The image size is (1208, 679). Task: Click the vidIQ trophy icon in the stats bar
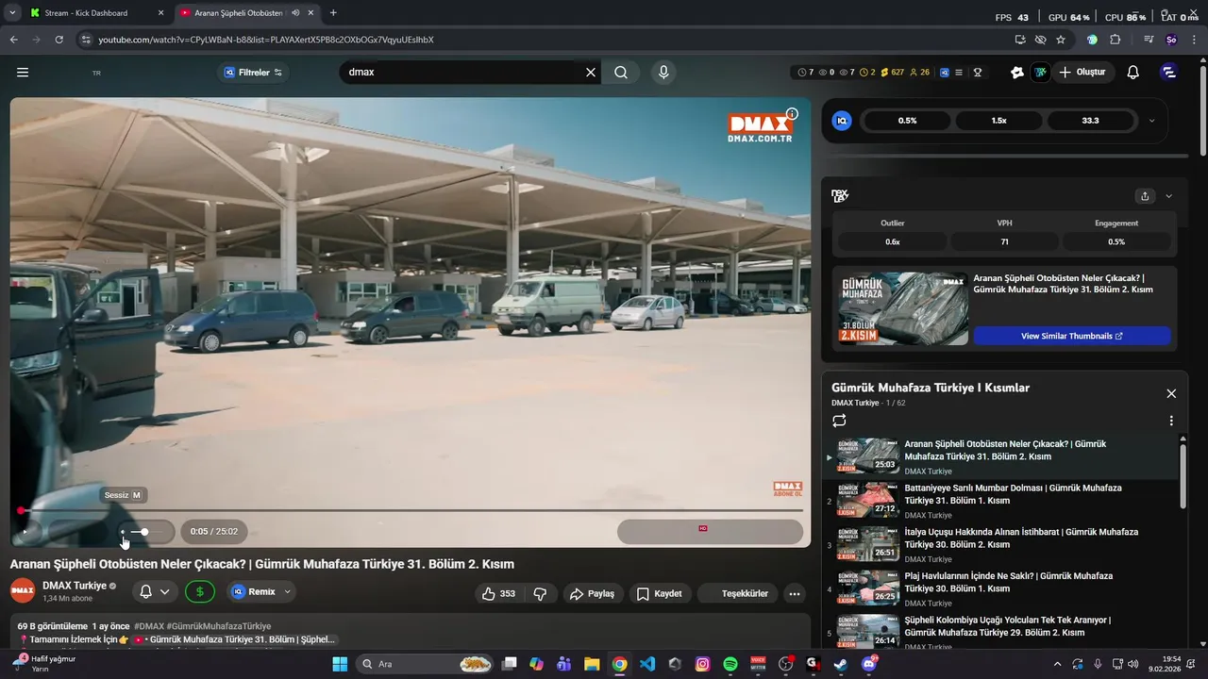click(978, 73)
